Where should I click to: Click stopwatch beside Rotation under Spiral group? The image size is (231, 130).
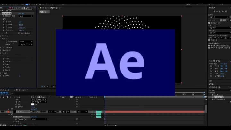coord(7,30)
